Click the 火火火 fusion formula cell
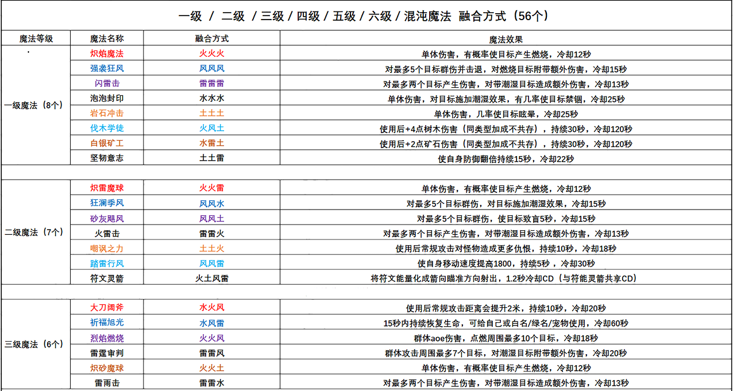 [211, 53]
